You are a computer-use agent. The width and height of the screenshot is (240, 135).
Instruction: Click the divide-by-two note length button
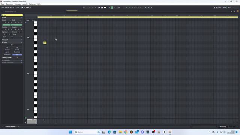click(x=7, y=48)
